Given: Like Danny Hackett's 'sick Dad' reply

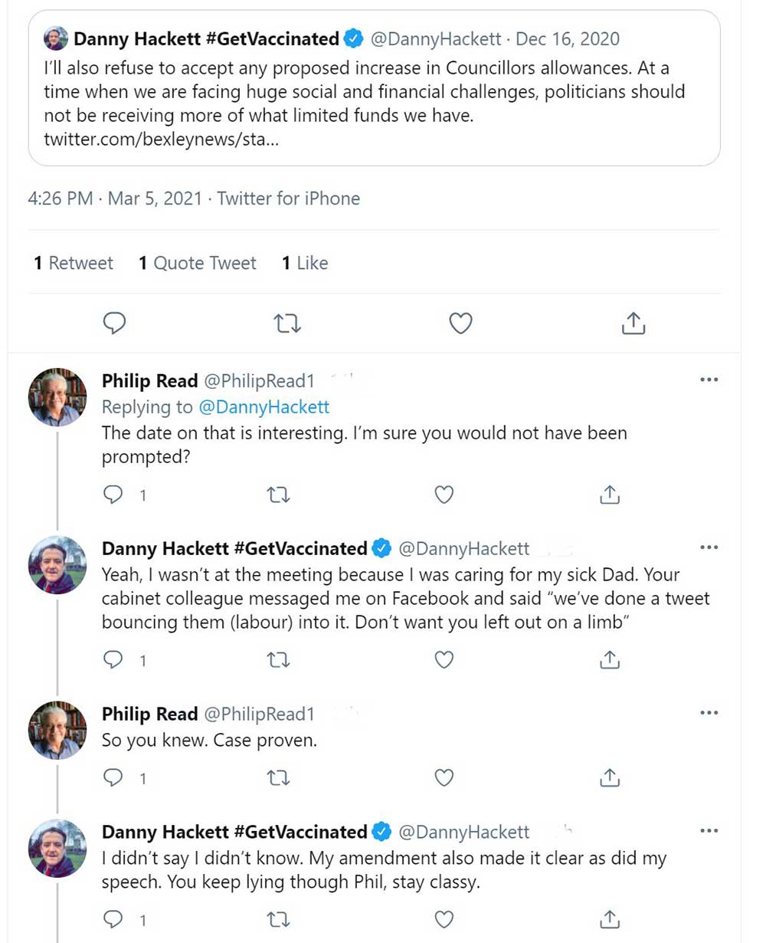Looking at the screenshot, I should [x=444, y=659].
